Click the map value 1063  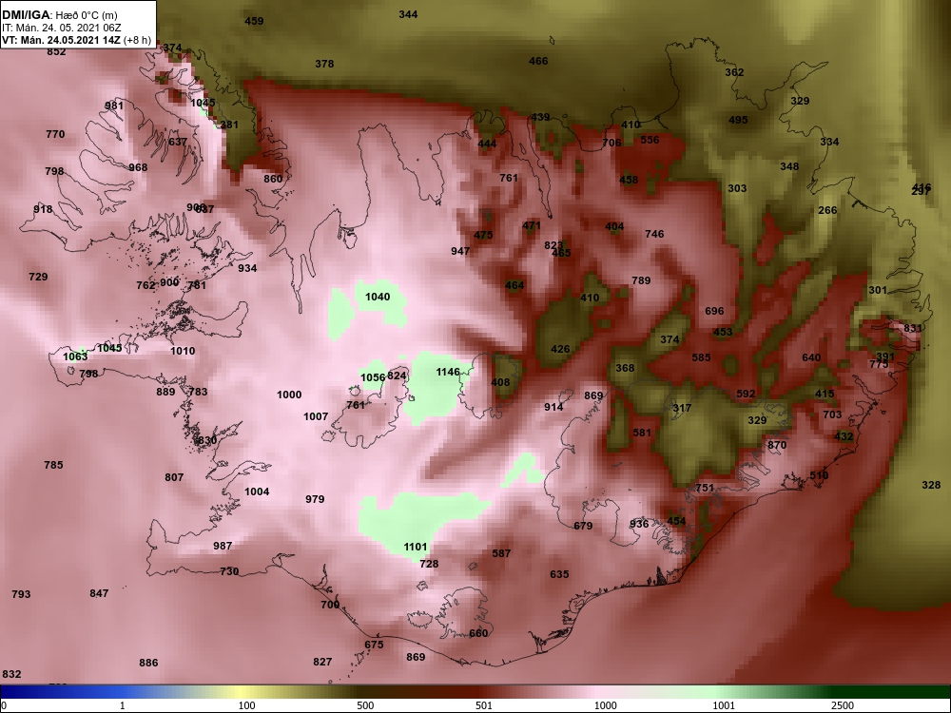click(x=75, y=356)
